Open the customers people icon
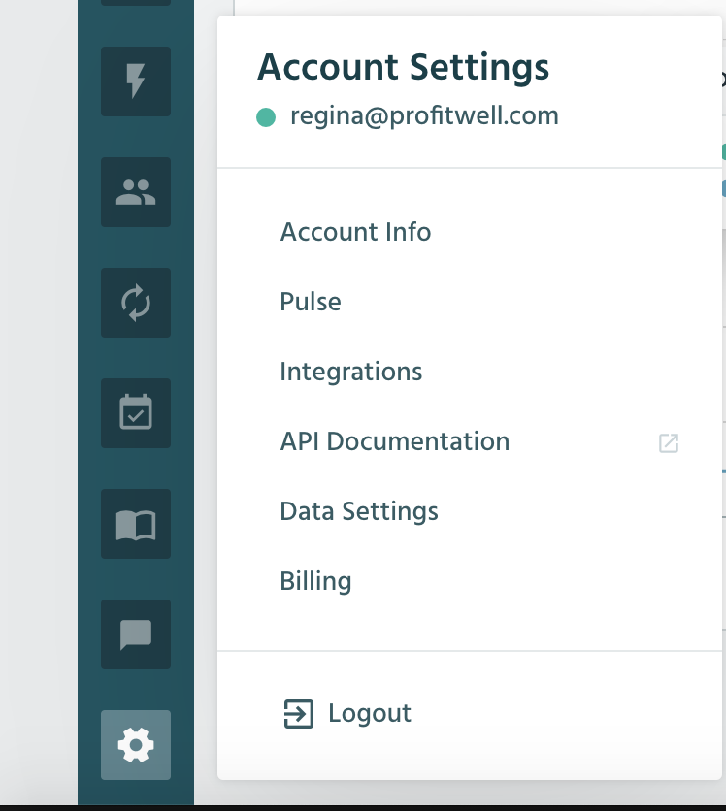 point(136,192)
